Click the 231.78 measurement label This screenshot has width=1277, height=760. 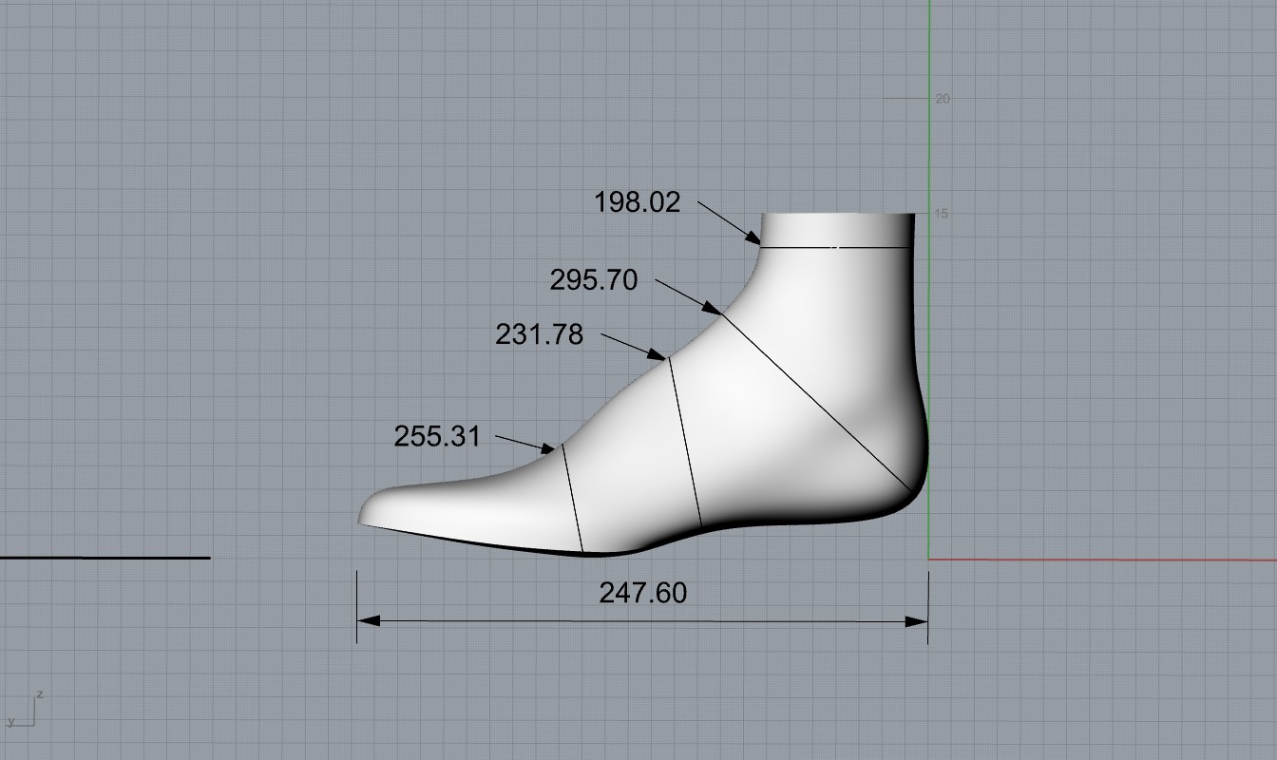[539, 334]
